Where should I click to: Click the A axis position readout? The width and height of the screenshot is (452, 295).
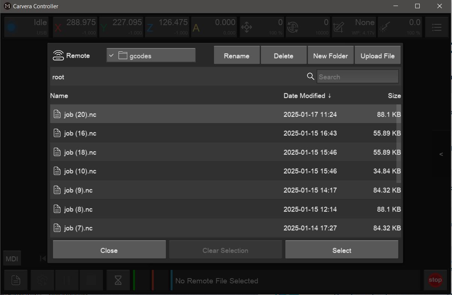point(214,27)
